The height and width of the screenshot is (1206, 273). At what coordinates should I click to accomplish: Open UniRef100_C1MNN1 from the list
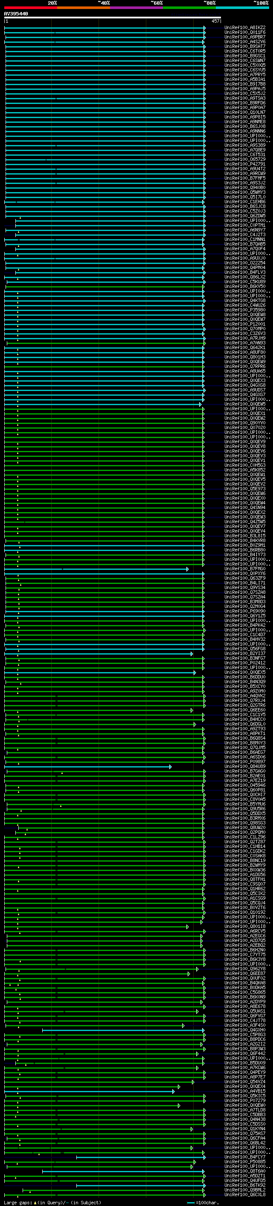pos(245,239)
